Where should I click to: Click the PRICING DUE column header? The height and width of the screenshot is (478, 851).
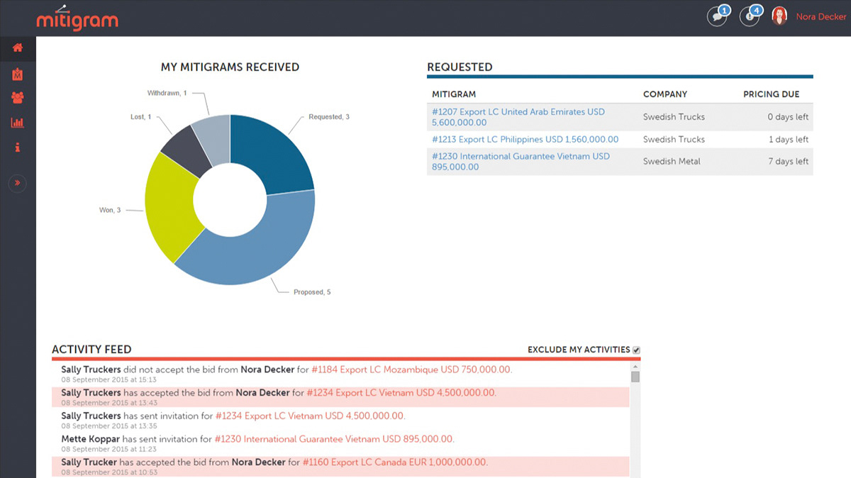pyautogui.click(x=771, y=94)
